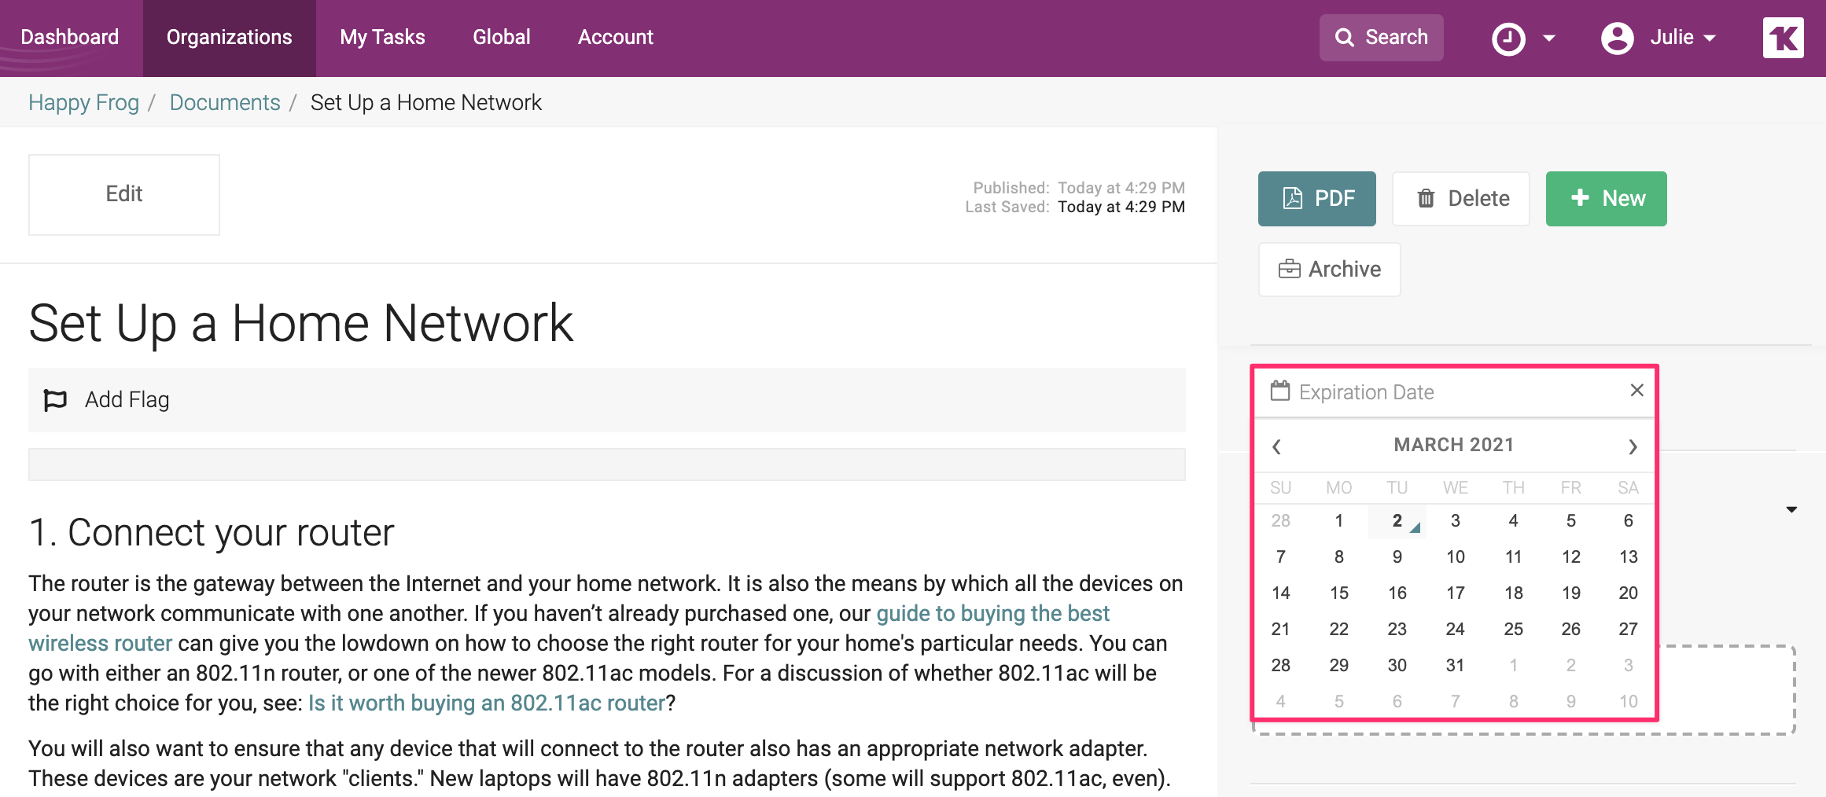Clear expiration date with the X icon
This screenshot has height=797, width=1826.
point(1637,391)
